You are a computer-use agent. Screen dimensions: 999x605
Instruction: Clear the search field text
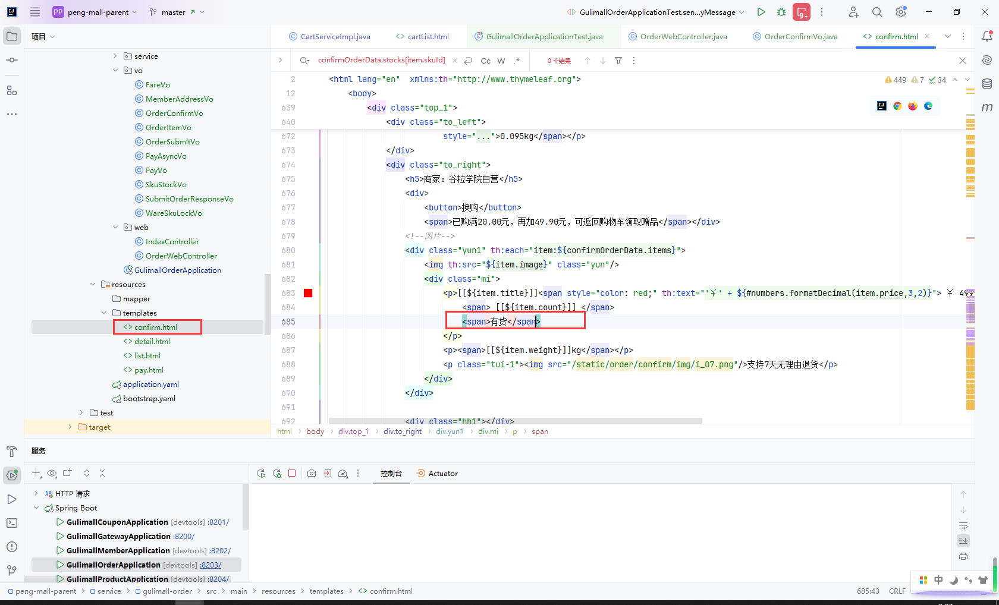454,61
